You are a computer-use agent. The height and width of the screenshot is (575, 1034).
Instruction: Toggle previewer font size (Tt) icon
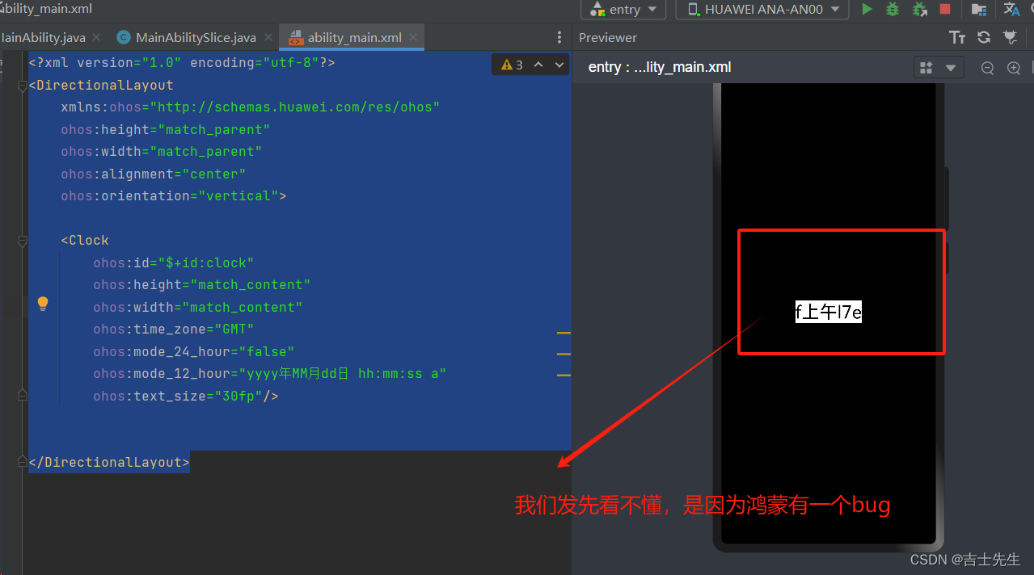[957, 37]
